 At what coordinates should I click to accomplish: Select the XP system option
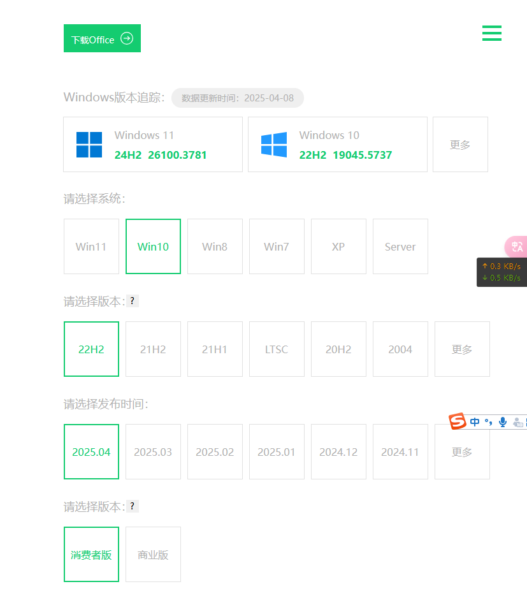(x=338, y=247)
